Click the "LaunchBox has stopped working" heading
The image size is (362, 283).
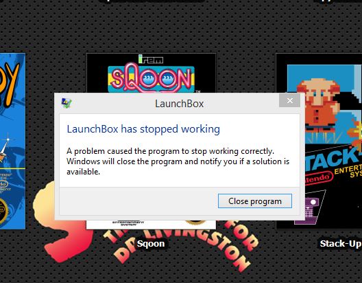tap(143, 129)
